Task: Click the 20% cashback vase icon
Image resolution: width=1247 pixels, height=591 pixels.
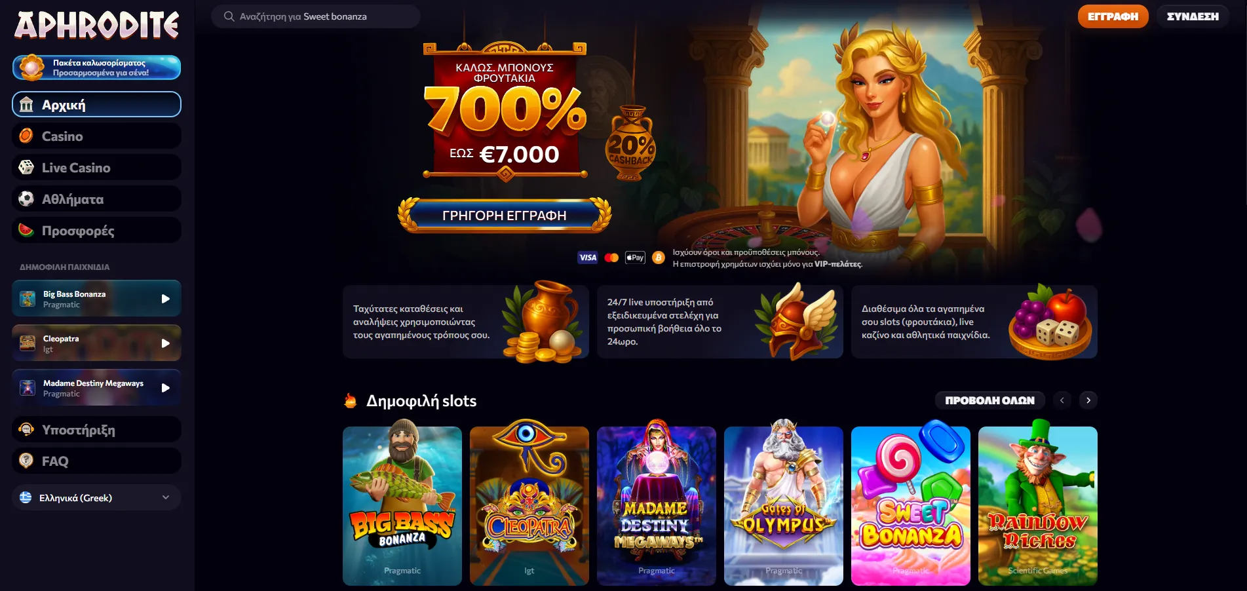Action: pos(630,143)
